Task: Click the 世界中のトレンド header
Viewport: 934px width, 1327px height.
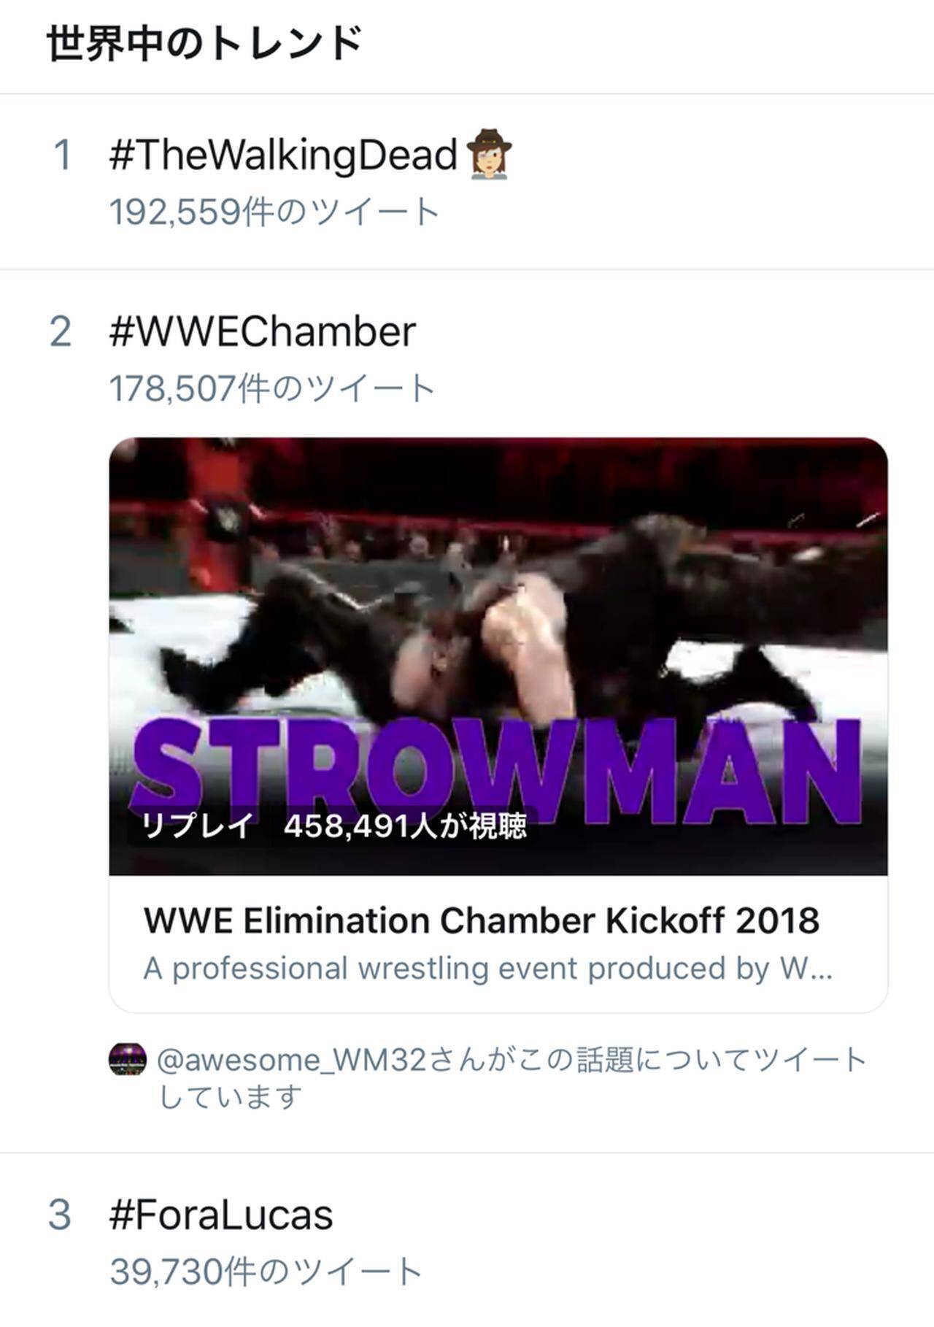Action: tap(204, 44)
